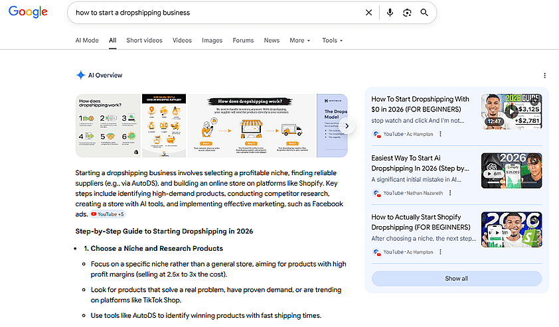Expand the More dropdown
Viewport: 559px width, 327px height.
pyautogui.click(x=300, y=40)
